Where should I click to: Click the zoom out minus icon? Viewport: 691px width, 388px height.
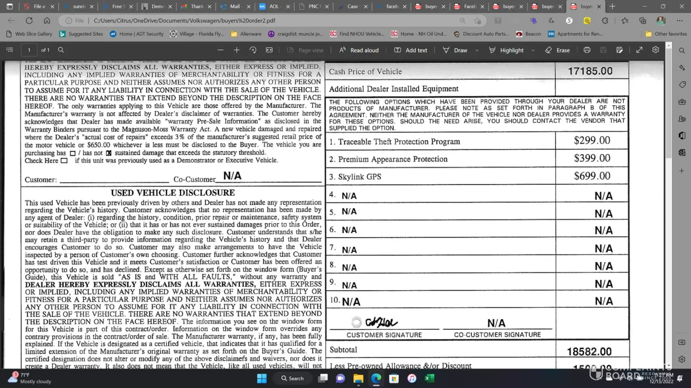coord(220,50)
